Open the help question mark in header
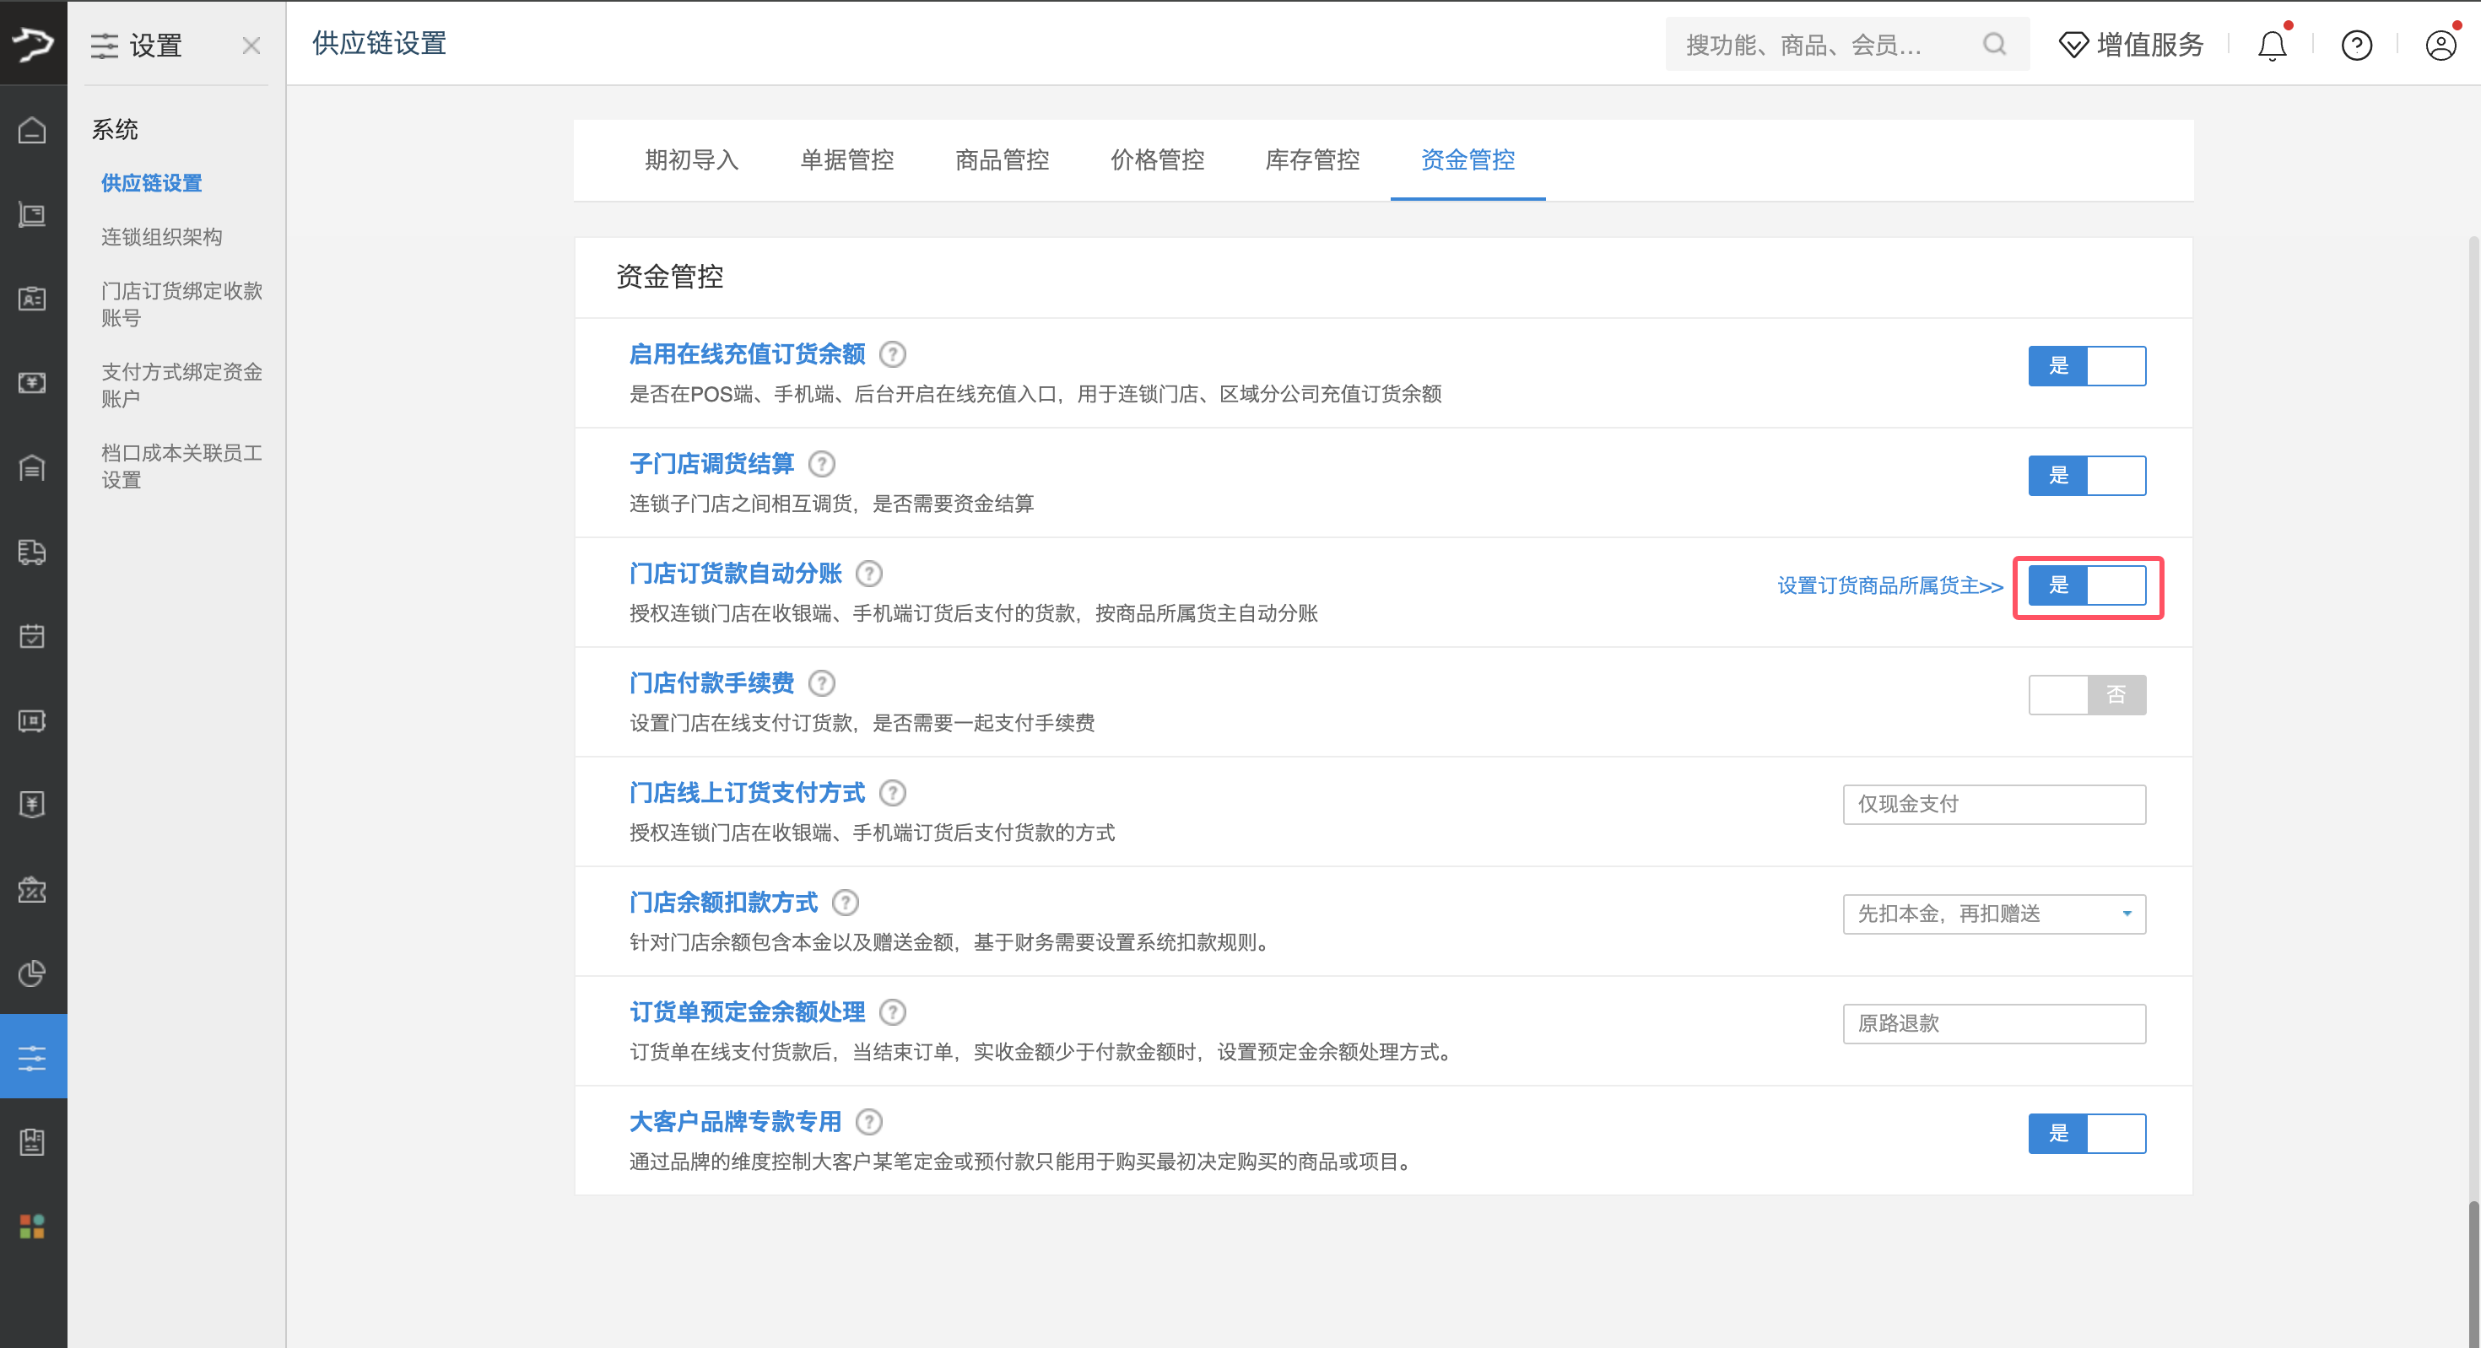Viewport: 2481px width, 1348px height. (2357, 46)
